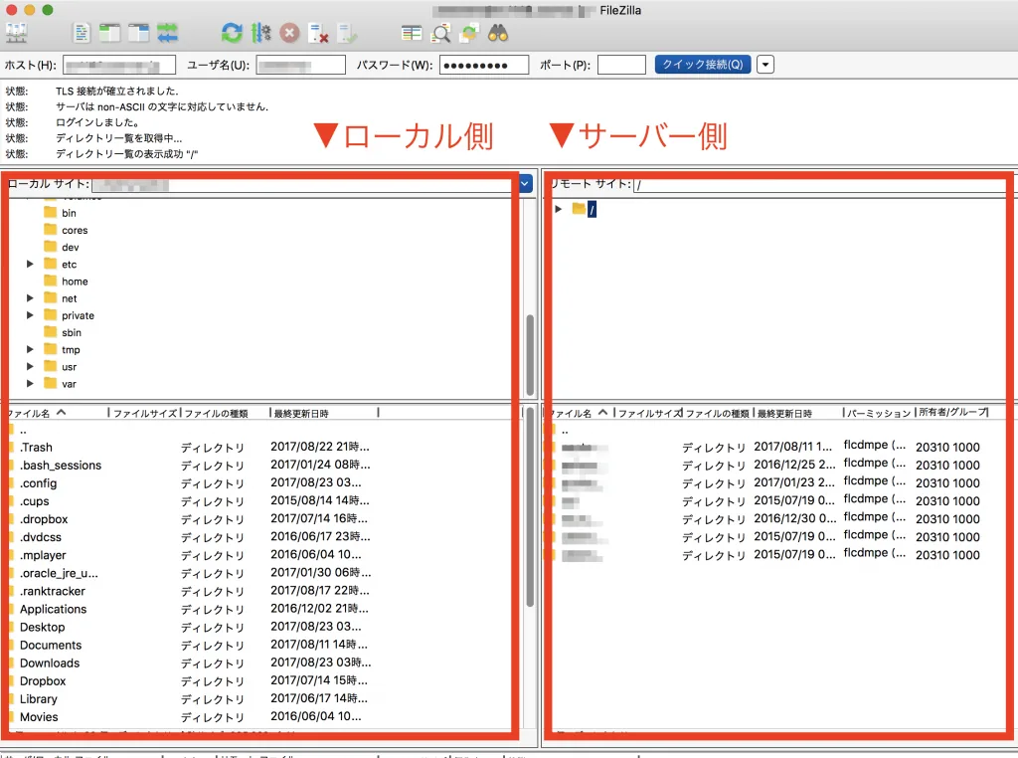This screenshot has height=758, width=1018.
Task: Sort remote files by 所有者/グループ column
Action: (x=953, y=413)
